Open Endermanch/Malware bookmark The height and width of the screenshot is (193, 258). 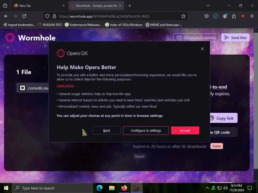click(x=83, y=25)
